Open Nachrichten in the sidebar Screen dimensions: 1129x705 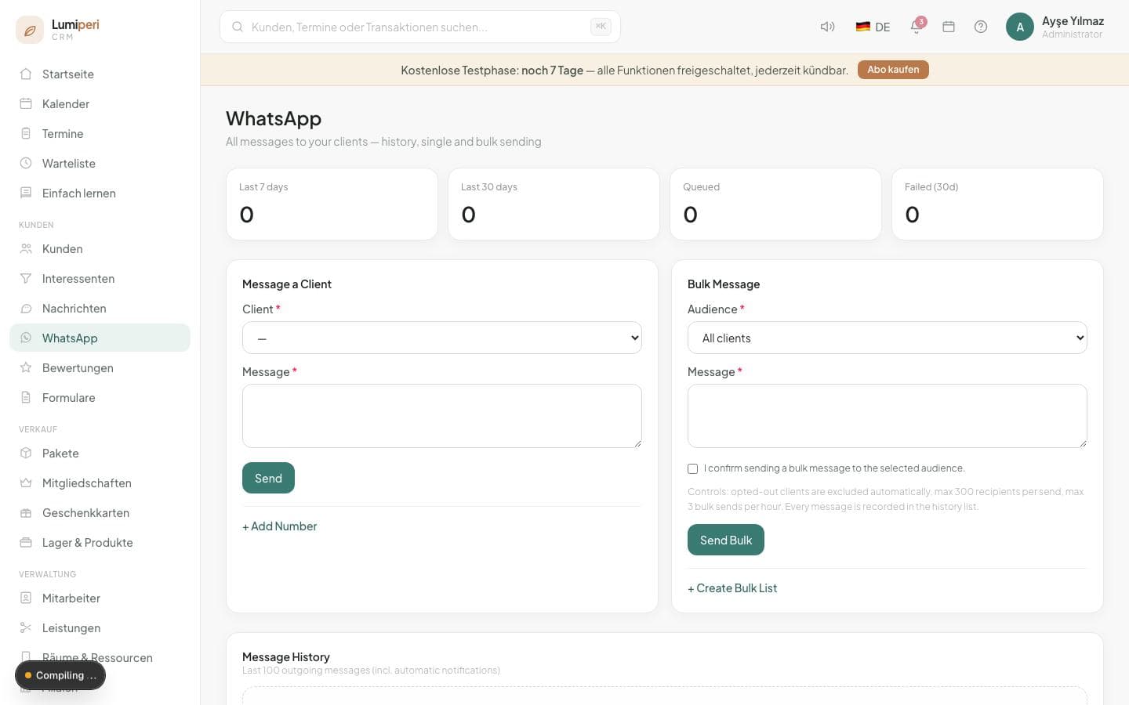tap(100, 309)
